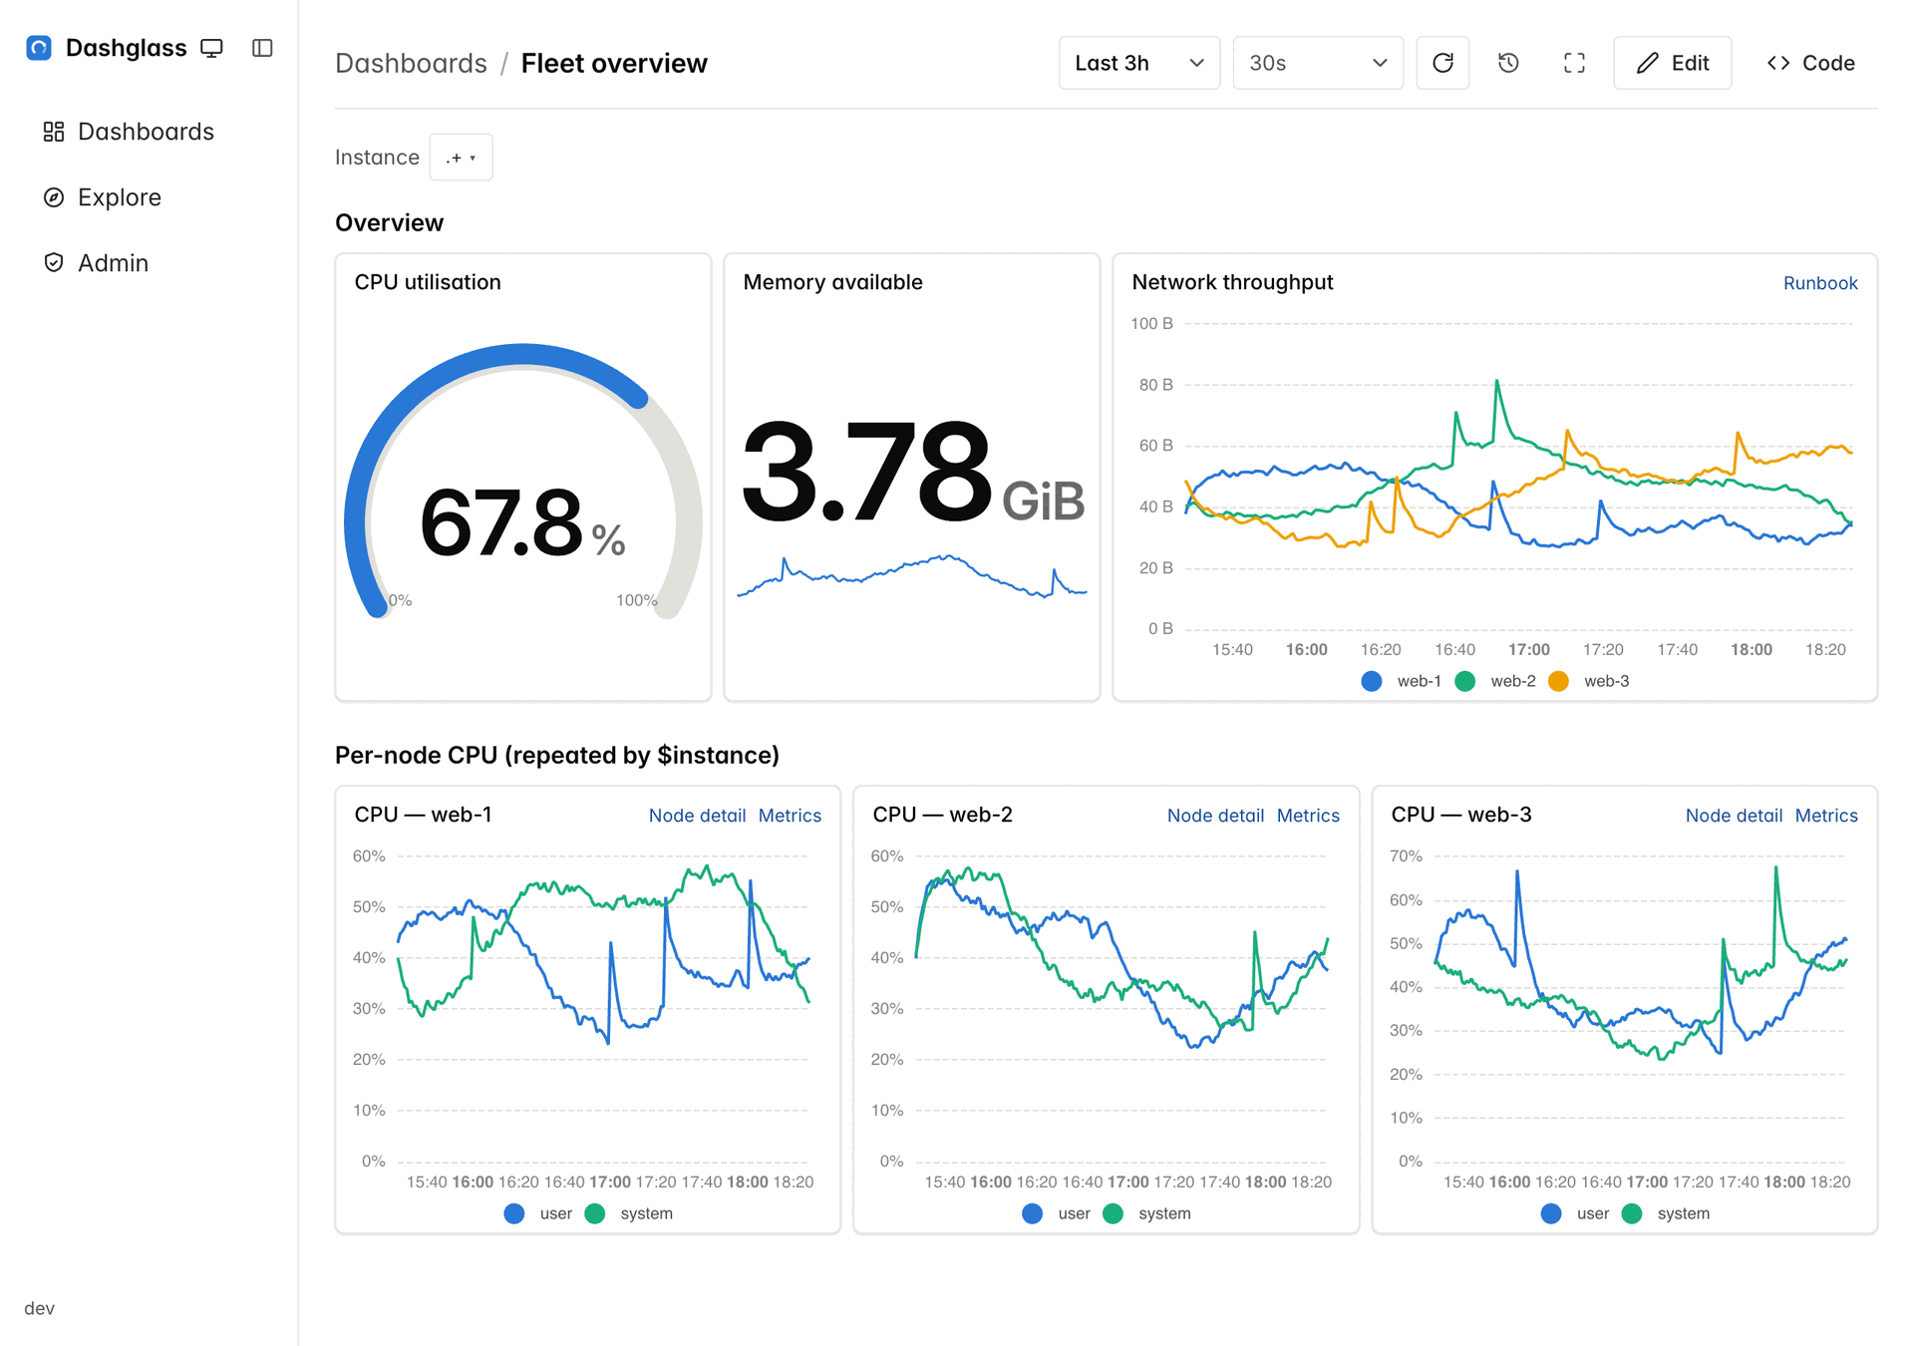Click the dev label in the sidebar footer

pyautogui.click(x=39, y=1308)
